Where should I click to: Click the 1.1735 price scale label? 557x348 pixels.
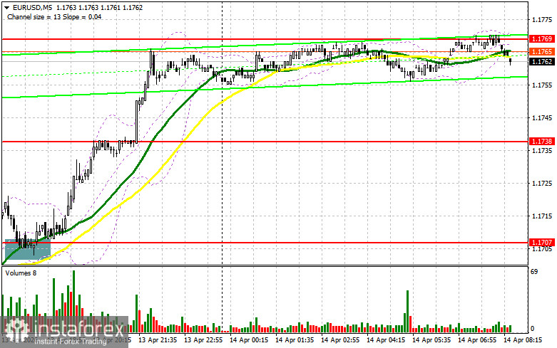tap(543, 151)
